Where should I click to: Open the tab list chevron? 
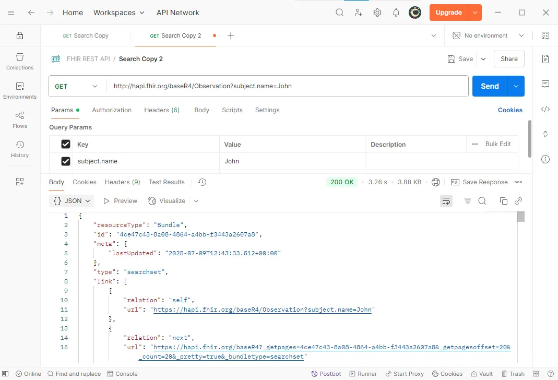pyautogui.click(x=433, y=35)
